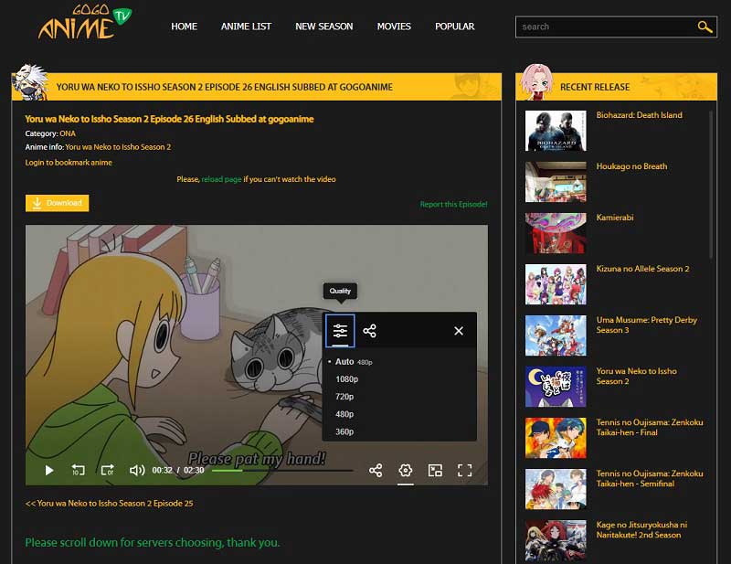The height and width of the screenshot is (564, 731).
Task: Open the HOME menu
Action: (x=185, y=27)
